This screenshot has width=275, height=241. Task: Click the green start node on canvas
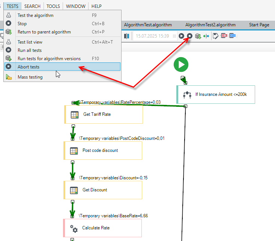181,65
